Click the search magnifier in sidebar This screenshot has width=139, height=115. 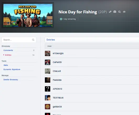33,40
